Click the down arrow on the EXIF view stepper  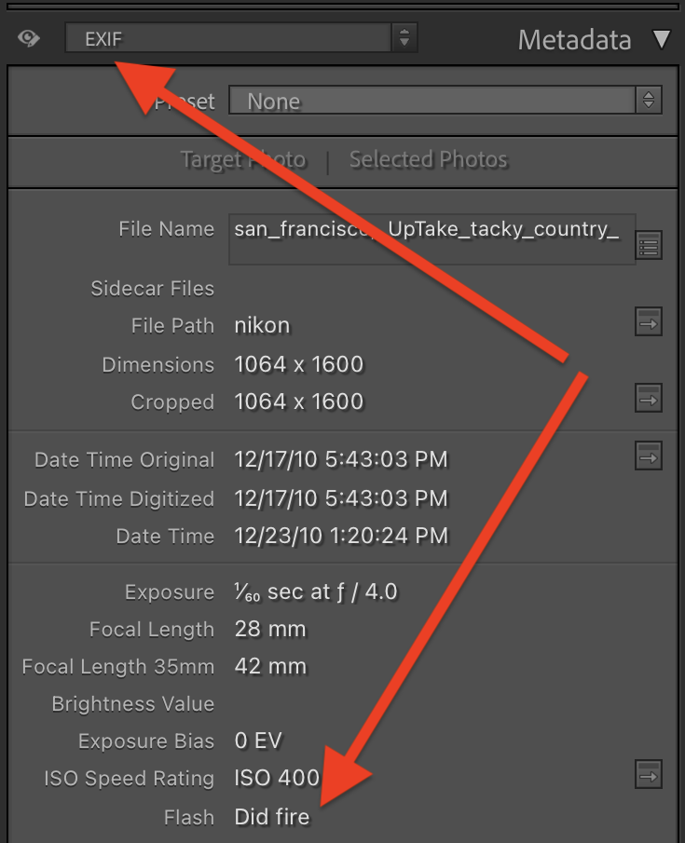pyautogui.click(x=404, y=43)
